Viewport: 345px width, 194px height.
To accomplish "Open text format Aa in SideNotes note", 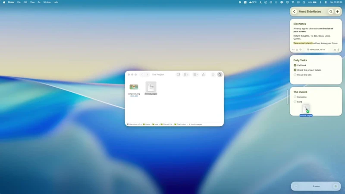I will 293,50.
